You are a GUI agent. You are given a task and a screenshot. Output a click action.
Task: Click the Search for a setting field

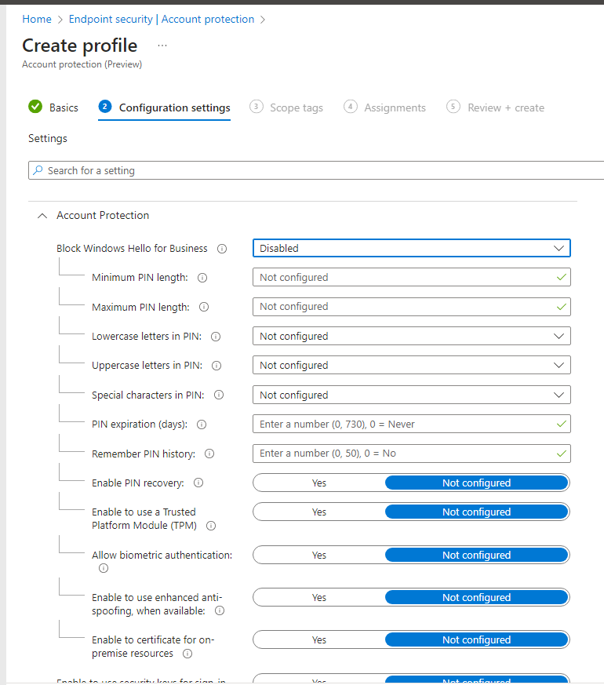316,170
